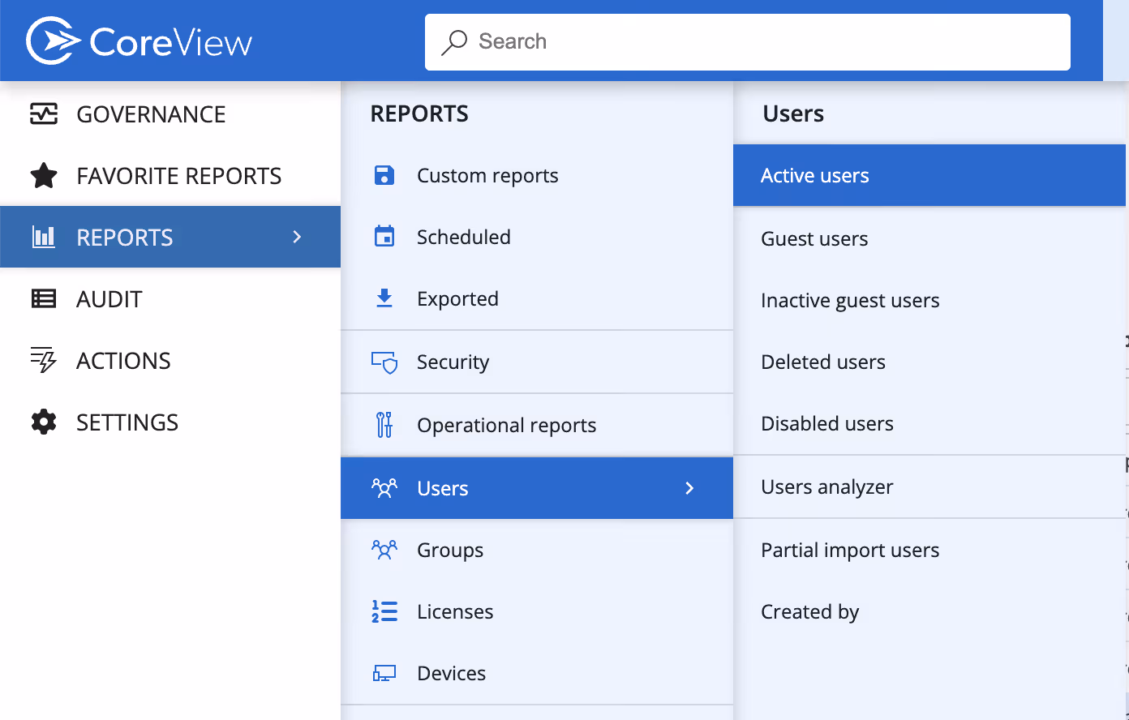Open the Licenses reports category
This screenshot has height=720, width=1129.
(x=537, y=611)
